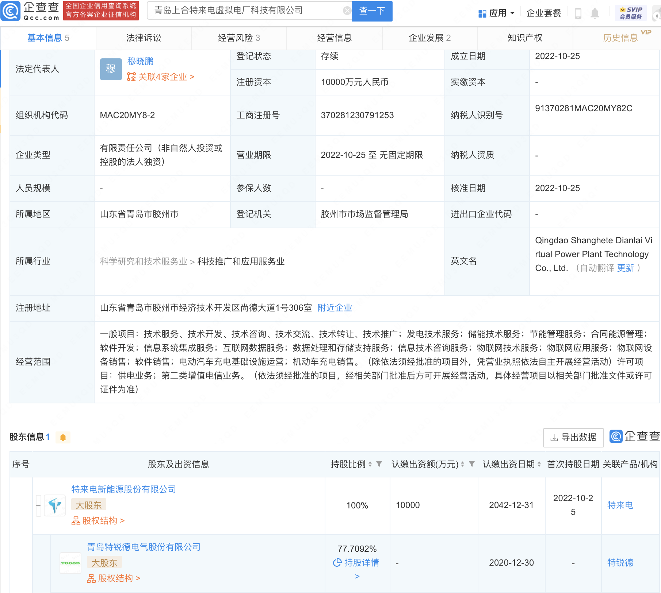The width and height of the screenshot is (661, 593).
Task: Click the 导出数据 button
Action: (x=573, y=437)
